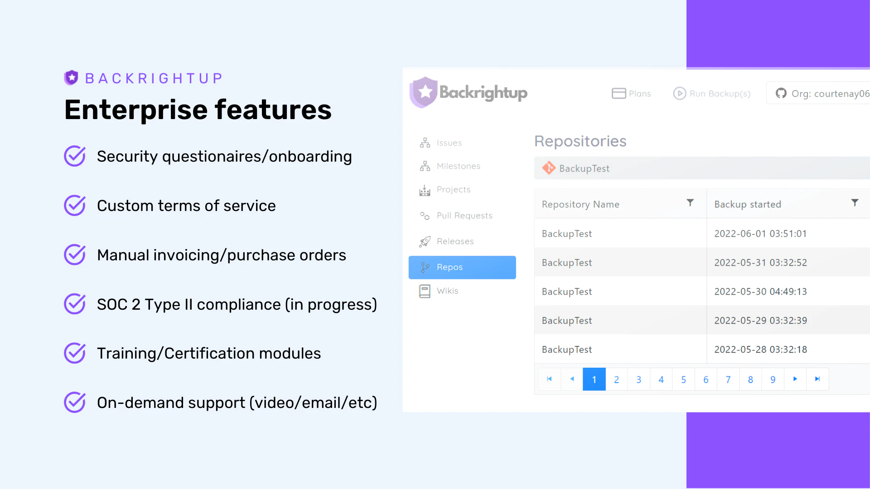Open the Pull Requests section

[x=464, y=216]
